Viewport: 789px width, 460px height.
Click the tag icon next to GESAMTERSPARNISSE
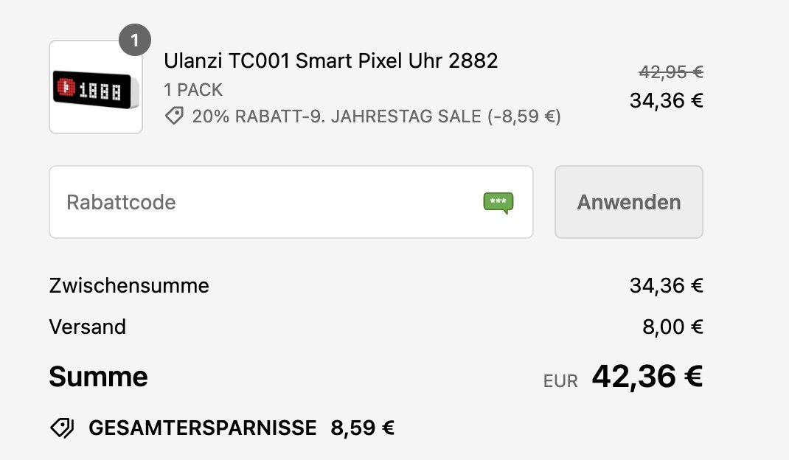(62, 428)
